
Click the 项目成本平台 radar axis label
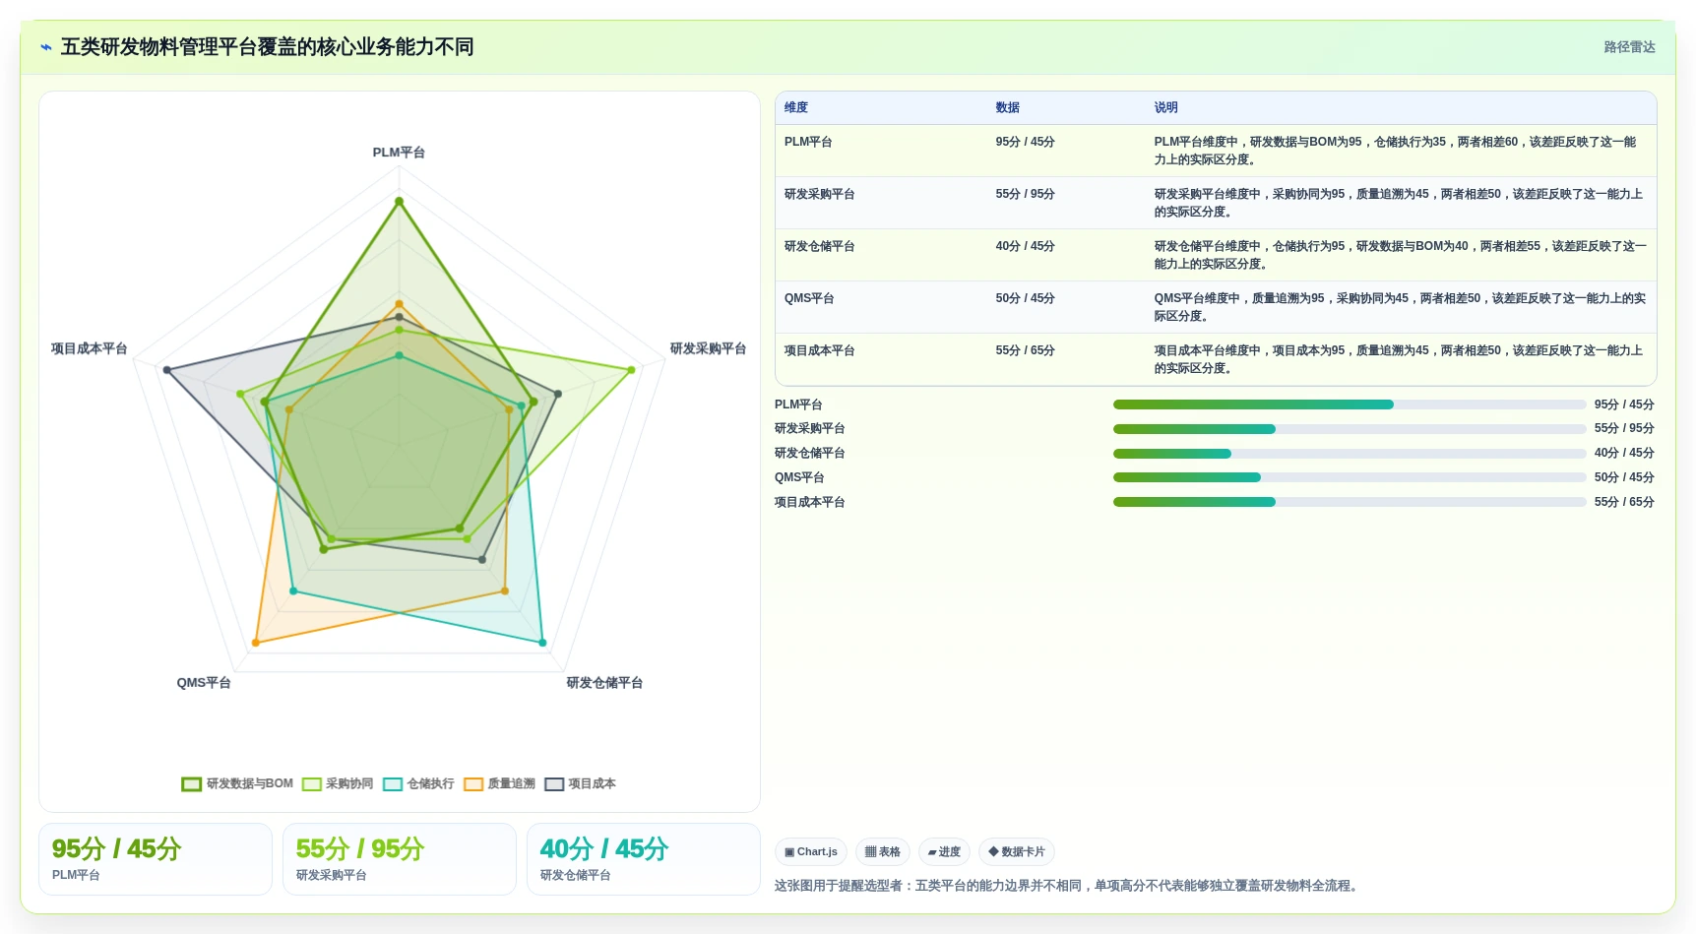click(90, 348)
